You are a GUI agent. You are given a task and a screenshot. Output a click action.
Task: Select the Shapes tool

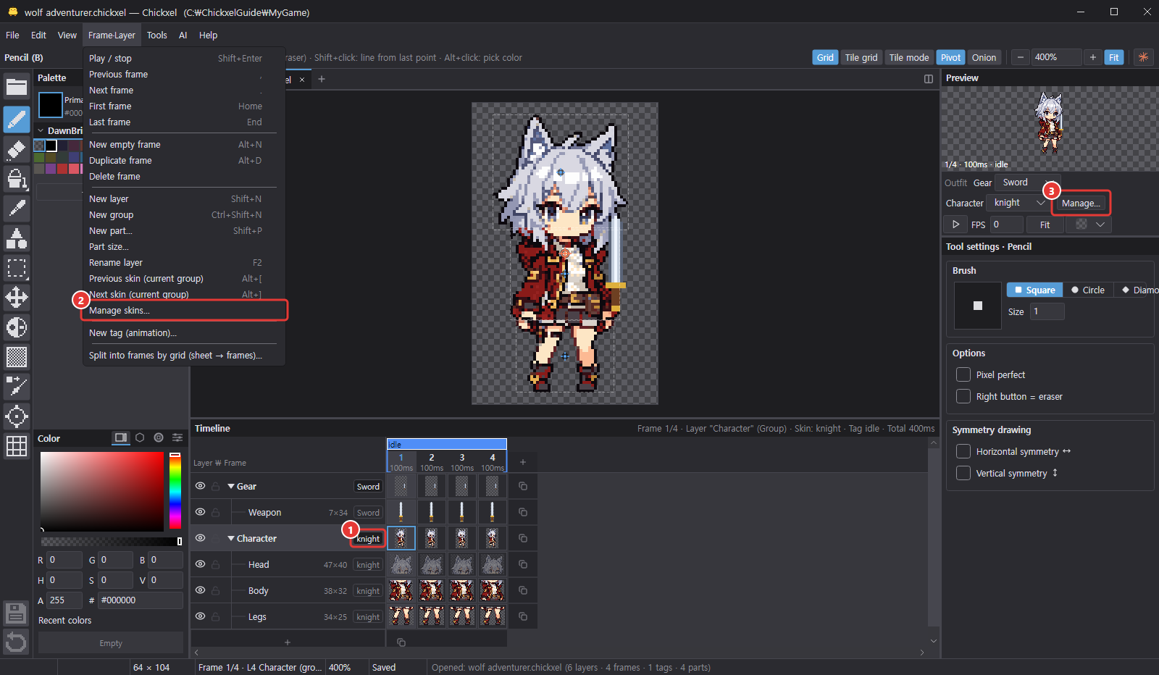(17, 238)
